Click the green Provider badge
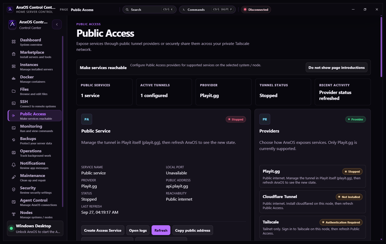Screen dimensions: 386x244 [356, 119]
